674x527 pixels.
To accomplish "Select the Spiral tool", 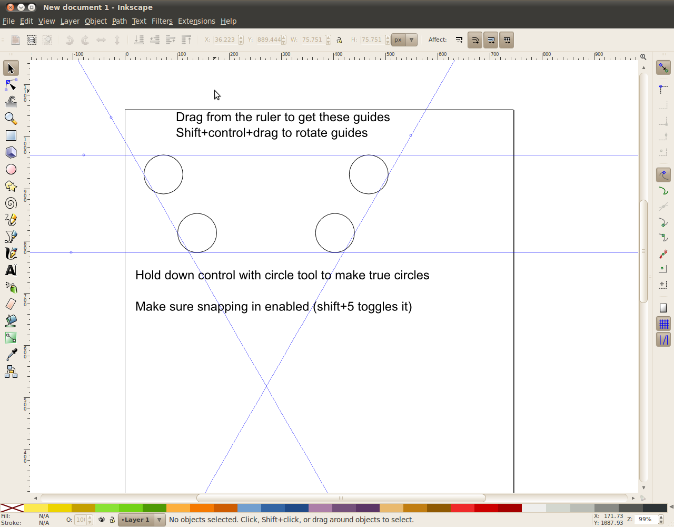I will [x=11, y=203].
